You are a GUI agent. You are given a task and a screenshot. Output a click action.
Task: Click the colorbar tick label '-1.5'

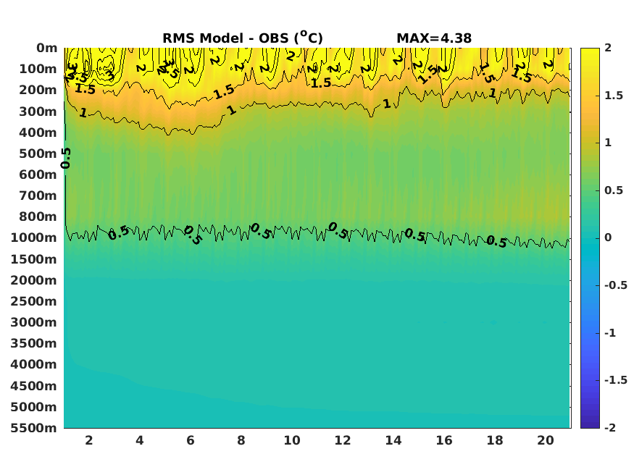pos(616,380)
